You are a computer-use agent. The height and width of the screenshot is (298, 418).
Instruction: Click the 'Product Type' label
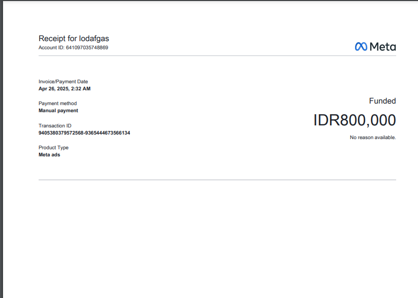(x=53, y=148)
